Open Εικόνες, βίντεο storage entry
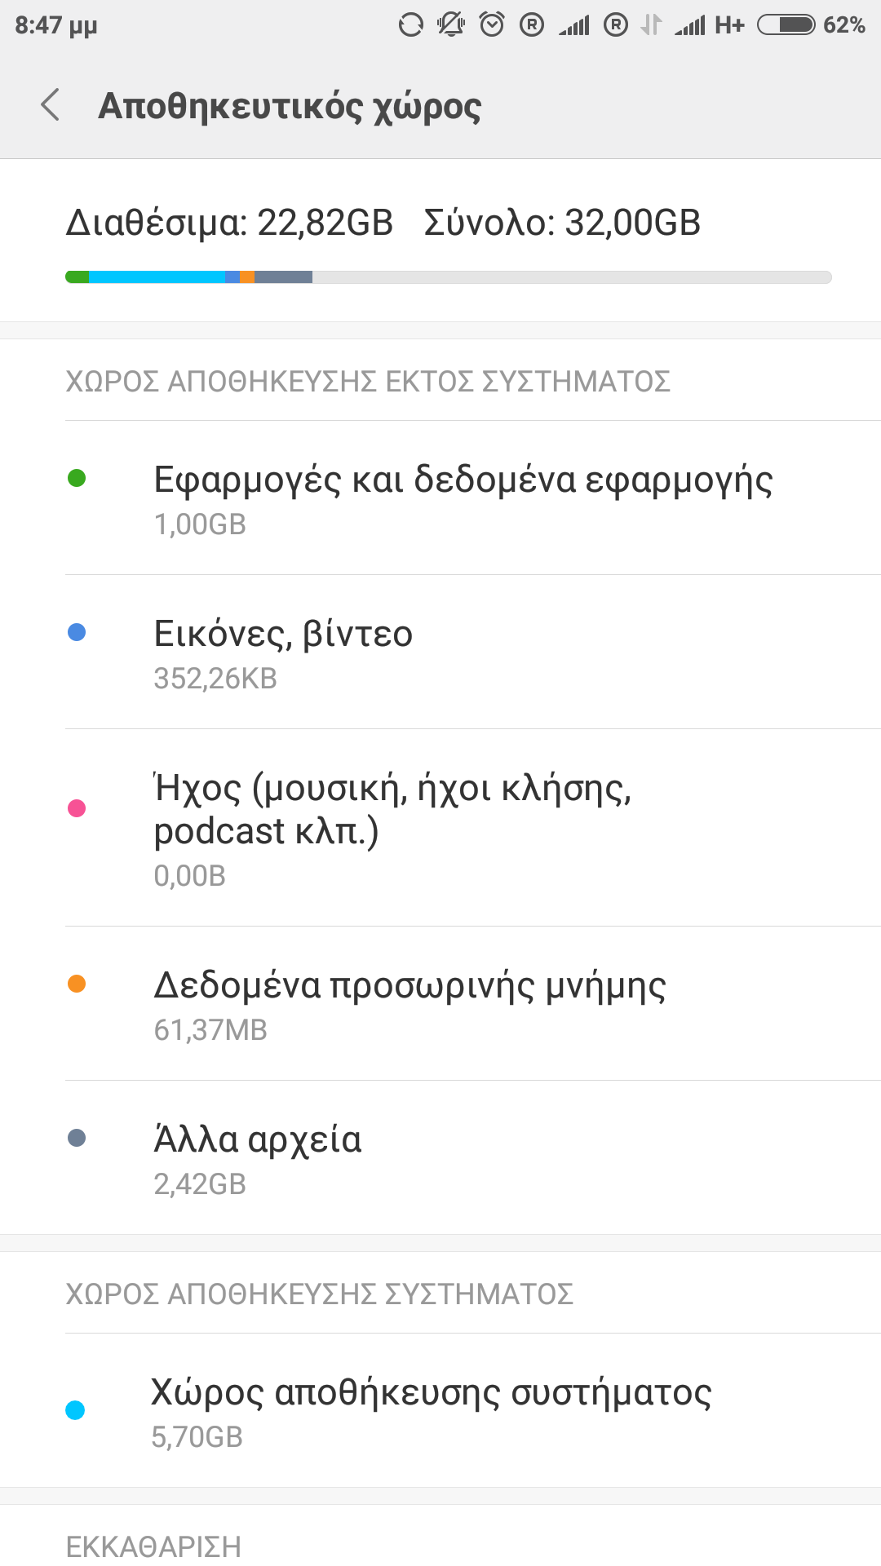 [x=284, y=652]
